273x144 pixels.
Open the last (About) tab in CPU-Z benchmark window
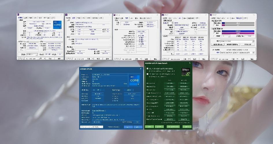(245, 18)
